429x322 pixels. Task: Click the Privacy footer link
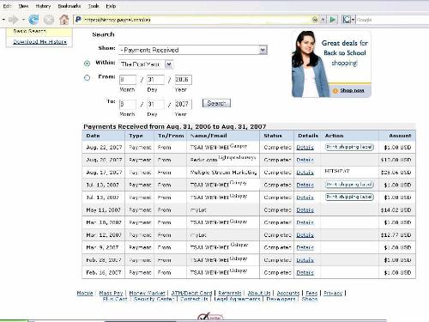click(x=333, y=293)
